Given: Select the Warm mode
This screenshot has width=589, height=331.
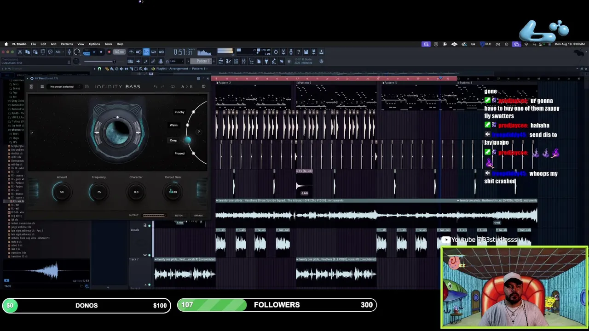Looking at the screenshot, I should pyautogui.click(x=173, y=125).
